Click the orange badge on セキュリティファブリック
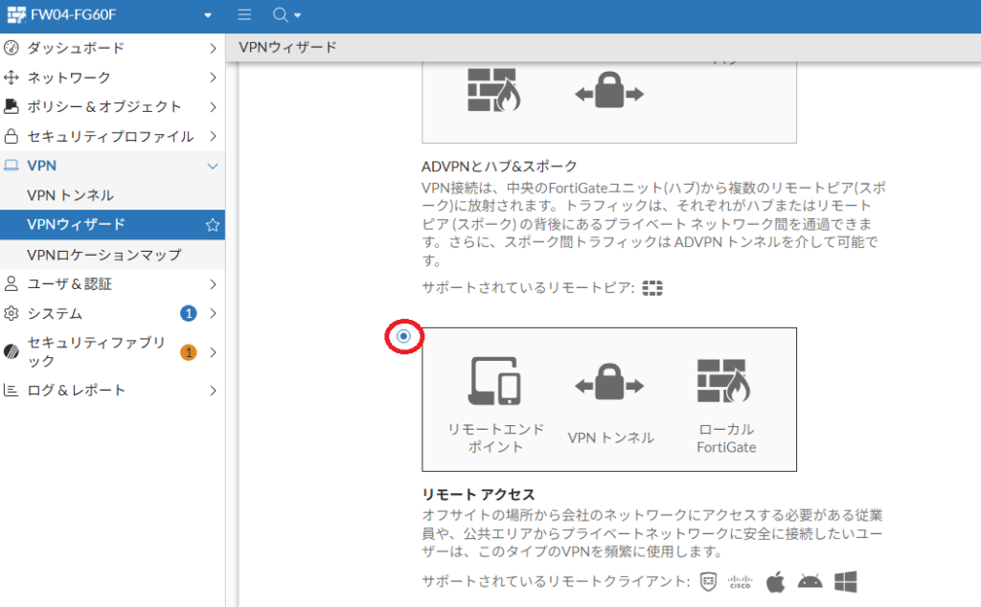Screen dimensions: 981x607 189,352
